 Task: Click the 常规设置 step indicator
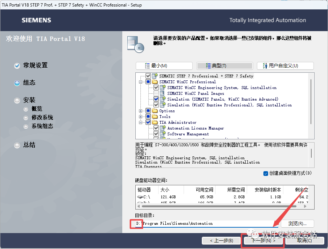pos(17,66)
